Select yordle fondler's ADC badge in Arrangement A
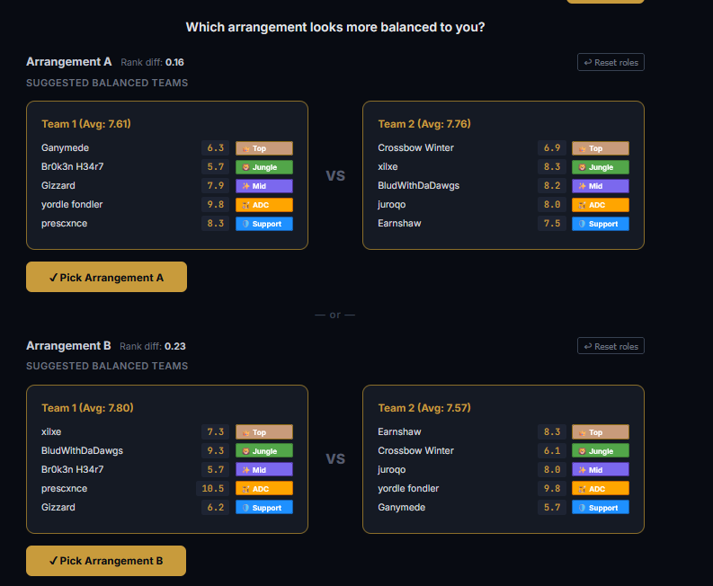This screenshot has width=713, height=586. 264,205
